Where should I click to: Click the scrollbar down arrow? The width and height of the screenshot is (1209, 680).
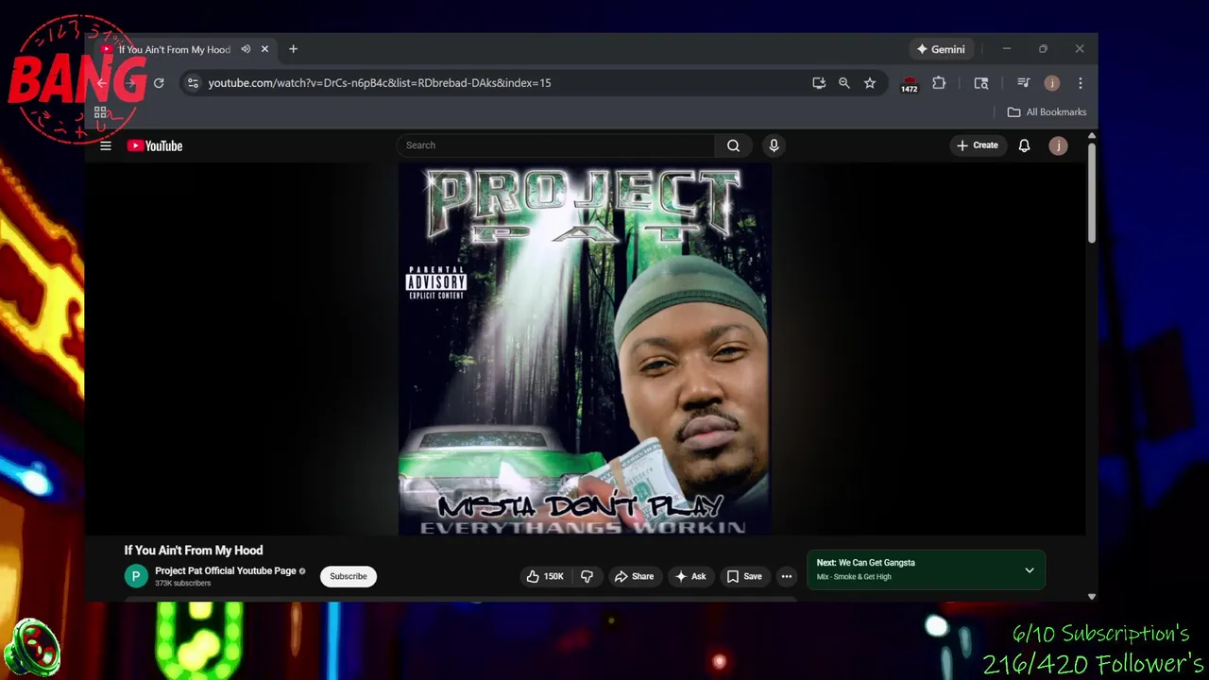(1092, 596)
